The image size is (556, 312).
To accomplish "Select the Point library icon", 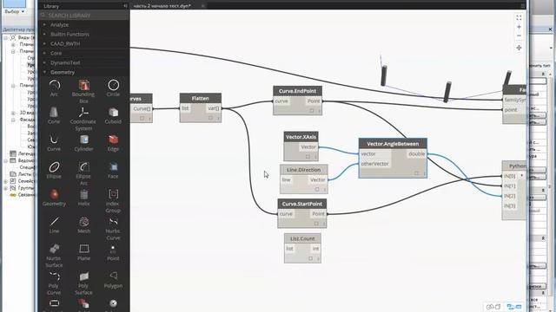I will 113,249.
